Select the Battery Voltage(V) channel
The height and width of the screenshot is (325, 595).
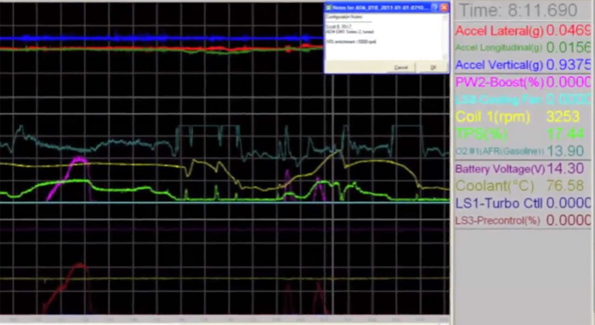[499, 169]
